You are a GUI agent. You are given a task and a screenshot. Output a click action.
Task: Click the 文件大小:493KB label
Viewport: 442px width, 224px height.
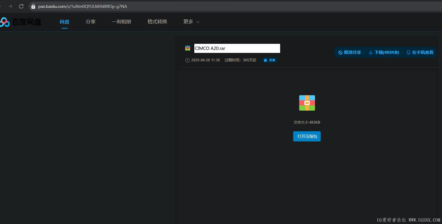(307, 122)
